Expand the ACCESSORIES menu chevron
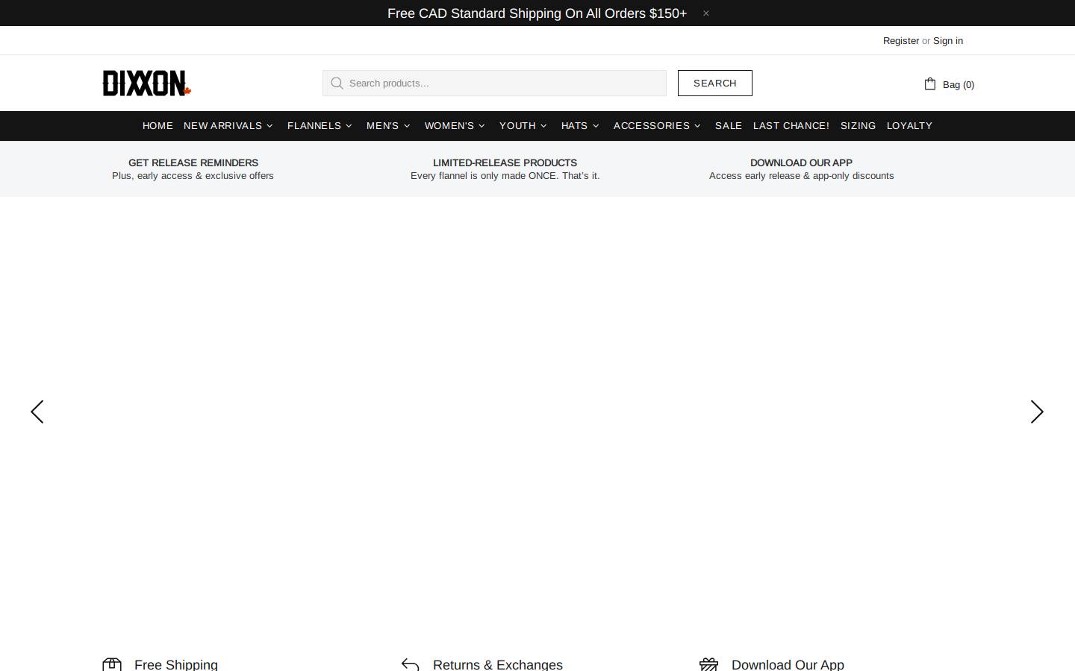This screenshot has width=1075, height=671. 697,126
